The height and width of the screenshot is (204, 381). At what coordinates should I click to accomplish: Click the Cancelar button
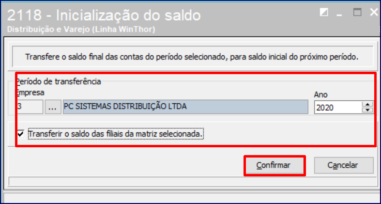344,165
